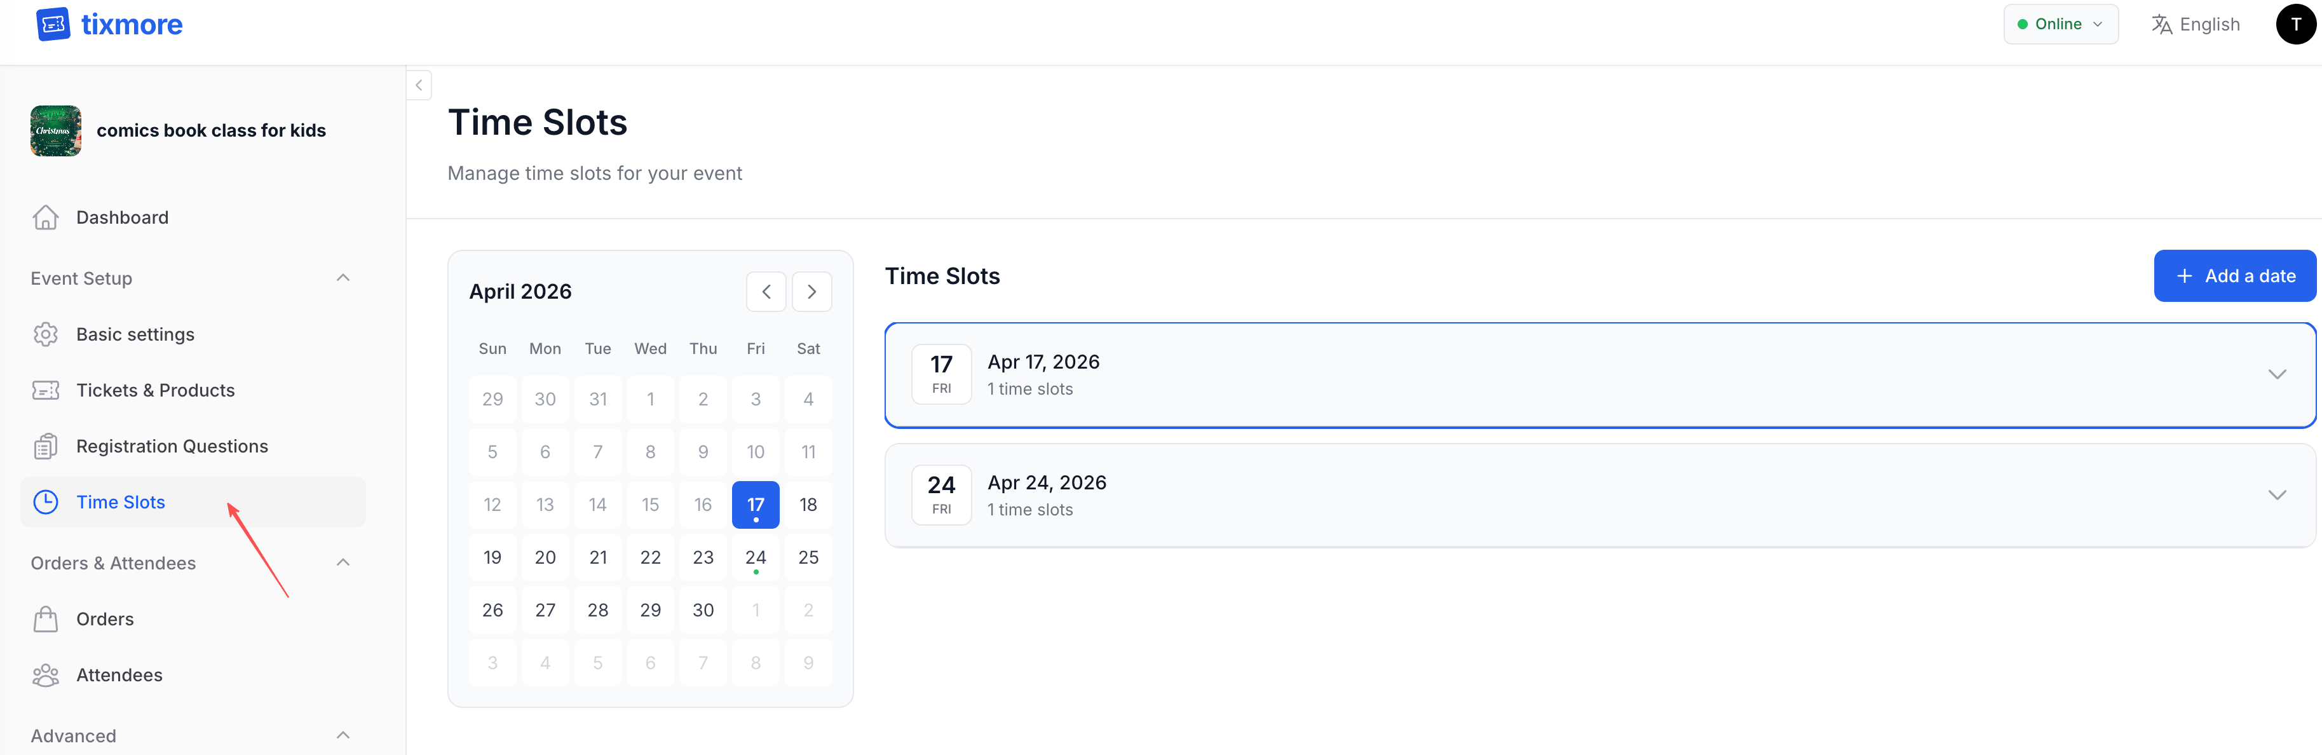Collapse the Orders & Attendees section
Viewport: 2322px width, 755px height.
343,562
